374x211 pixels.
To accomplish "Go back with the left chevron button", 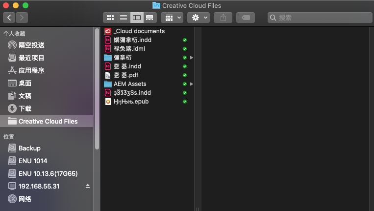I will pyautogui.click(x=9, y=18).
